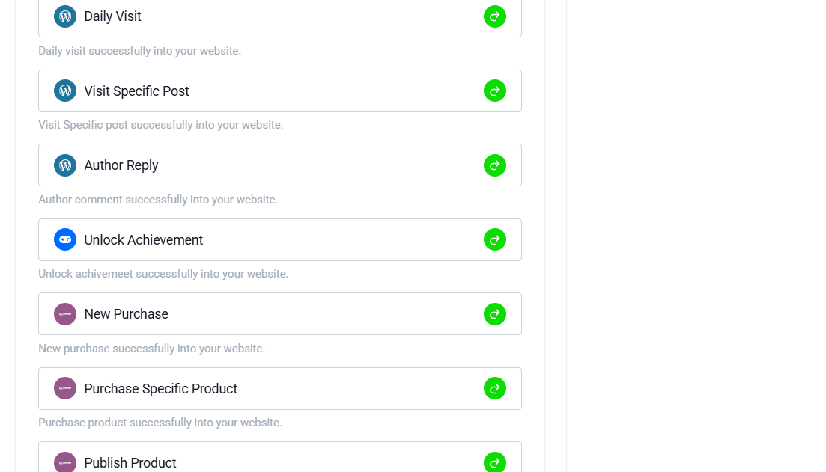Click the green arrow beside Daily Visit
This screenshot has width=826, height=472.
tap(495, 16)
